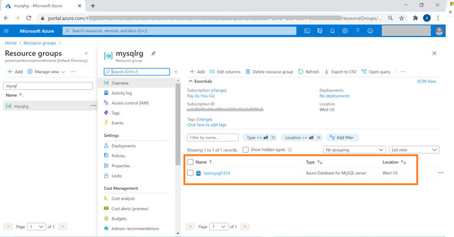The height and width of the screenshot is (237, 454).
Task: Open the No grouping dropdown
Action: 354,150
